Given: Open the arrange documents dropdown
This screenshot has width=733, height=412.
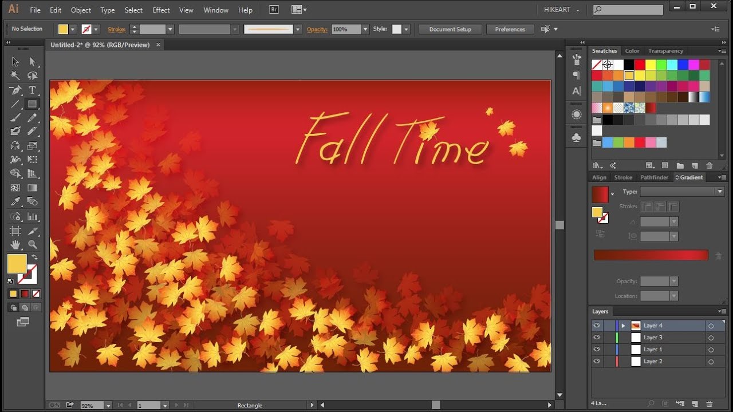Looking at the screenshot, I should (299, 10).
